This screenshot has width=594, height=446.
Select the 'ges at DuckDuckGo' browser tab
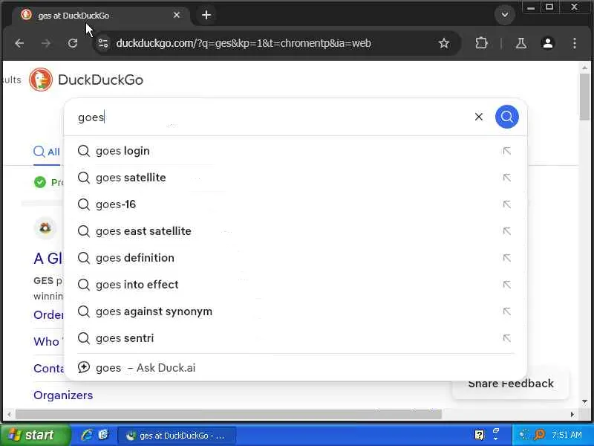coord(100,15)
